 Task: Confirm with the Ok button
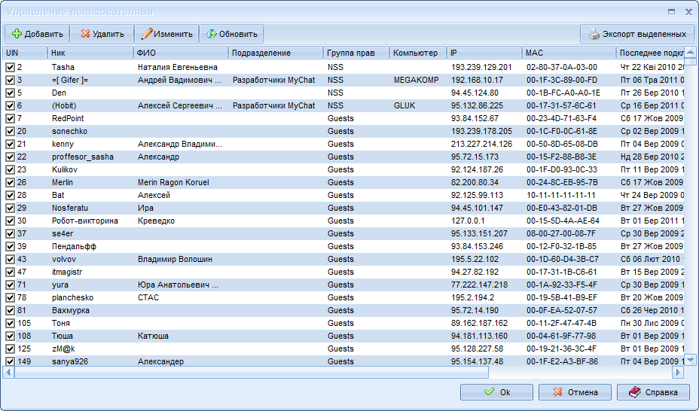pos(496,392)
